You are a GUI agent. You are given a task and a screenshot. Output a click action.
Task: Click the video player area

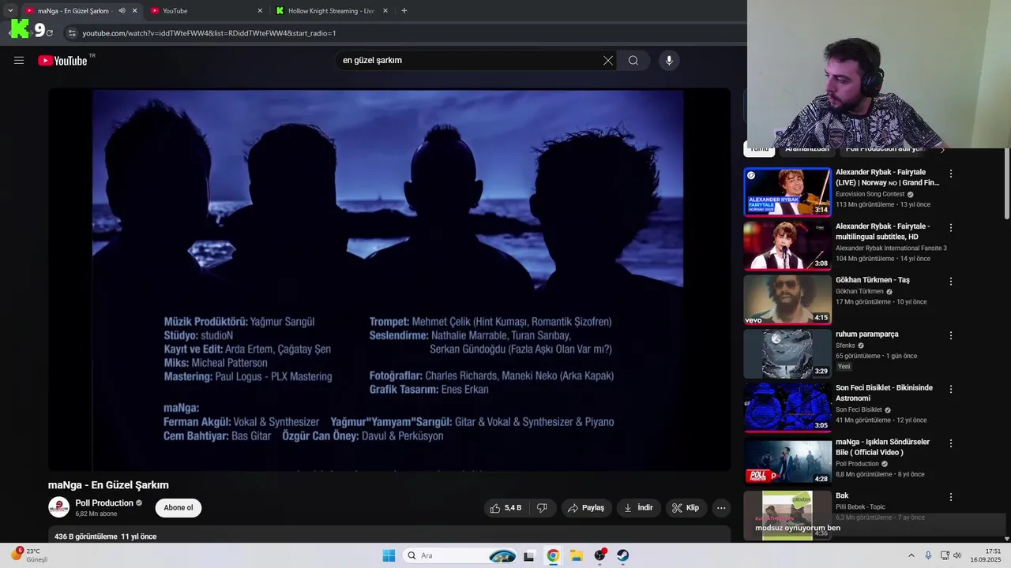pos(389,279)
